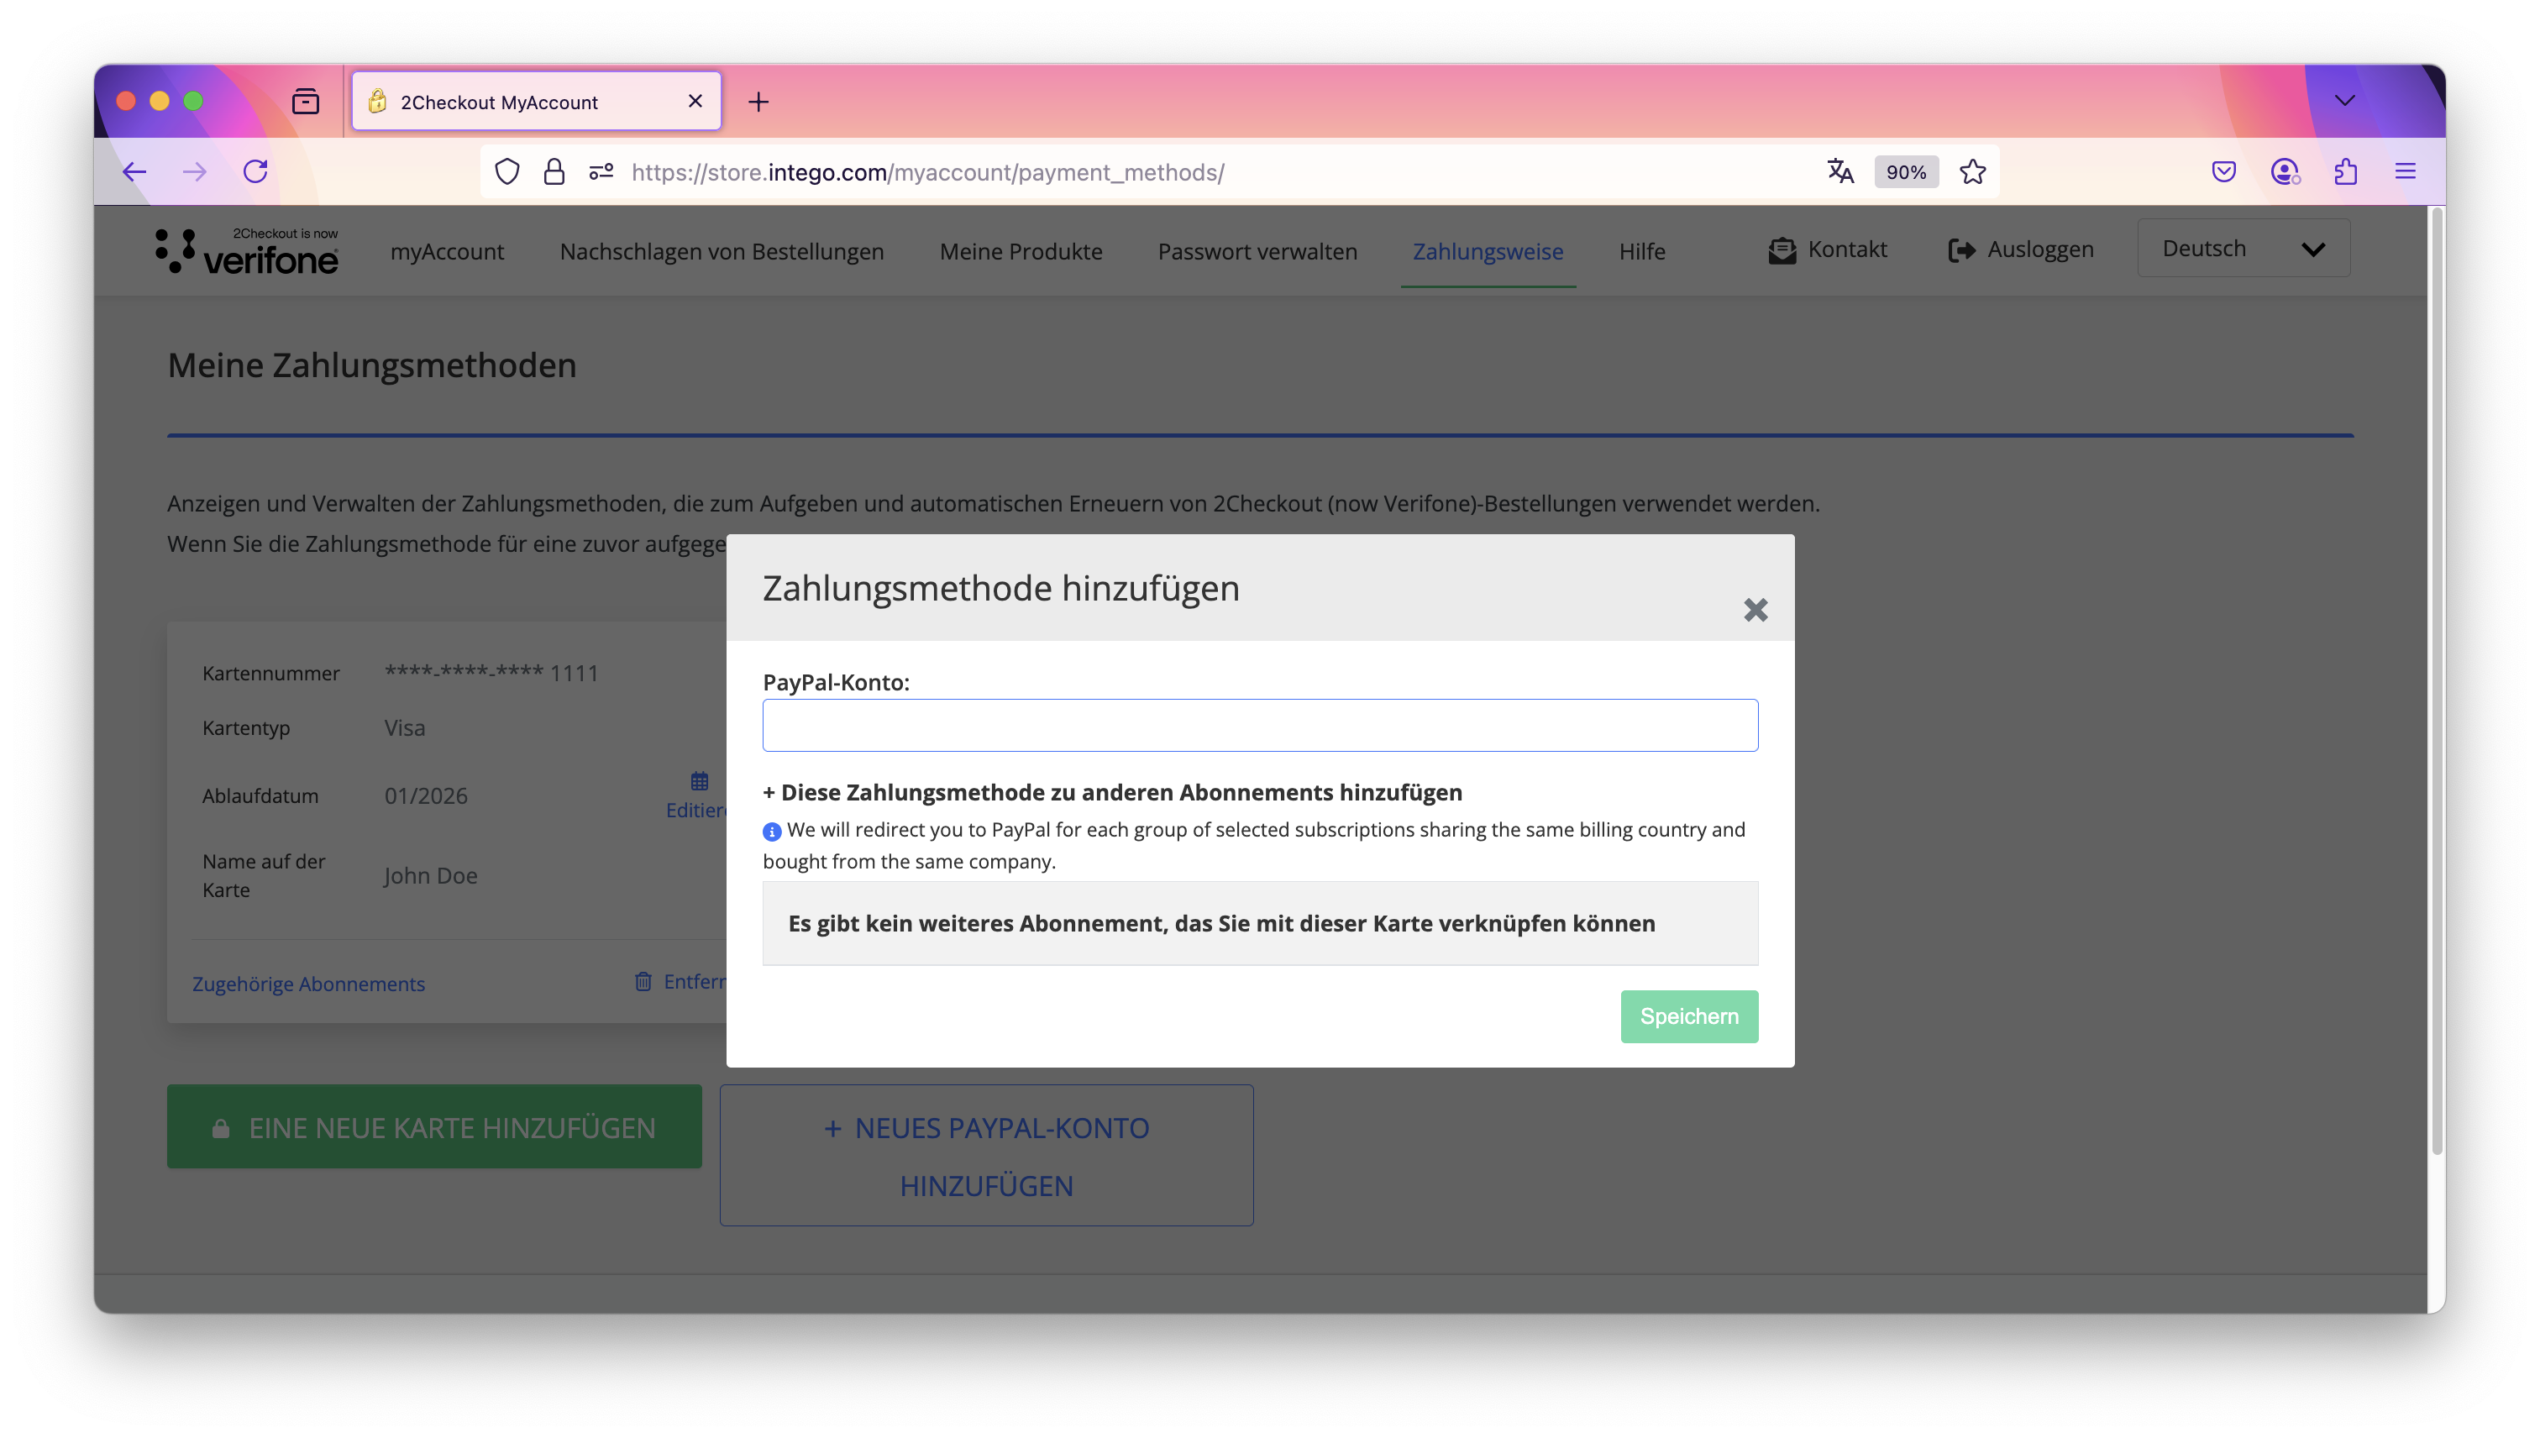This screenshot has width=2540, height=1438.
Task: Click the Speichern button
Action: [1689, 1016]
